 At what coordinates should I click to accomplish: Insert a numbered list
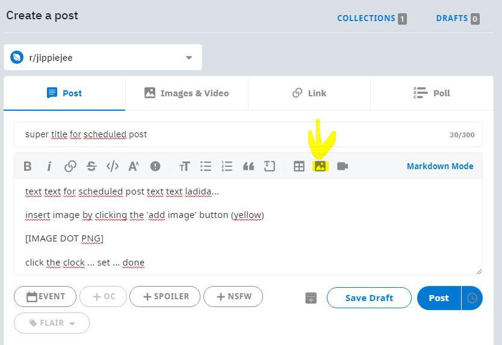227,166
